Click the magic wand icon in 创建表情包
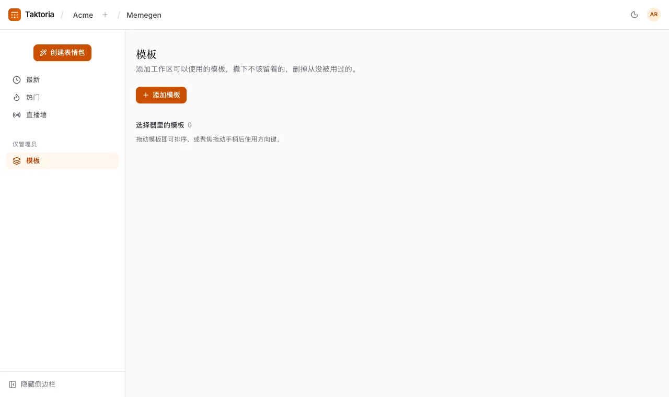The height and width of the screenshot is (397, 669). [x=43, y=53]
